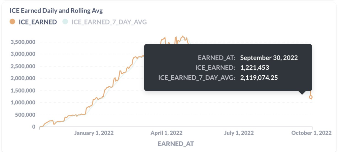Click the 3,500,000 y-axis tick label
The height and width of the screenshot is (152, 338).
click(23, 42)
